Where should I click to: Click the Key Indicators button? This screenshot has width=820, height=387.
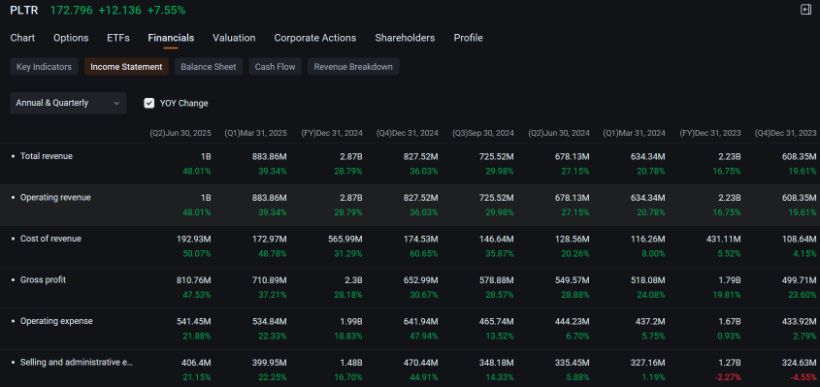click(x=44, y=66)
